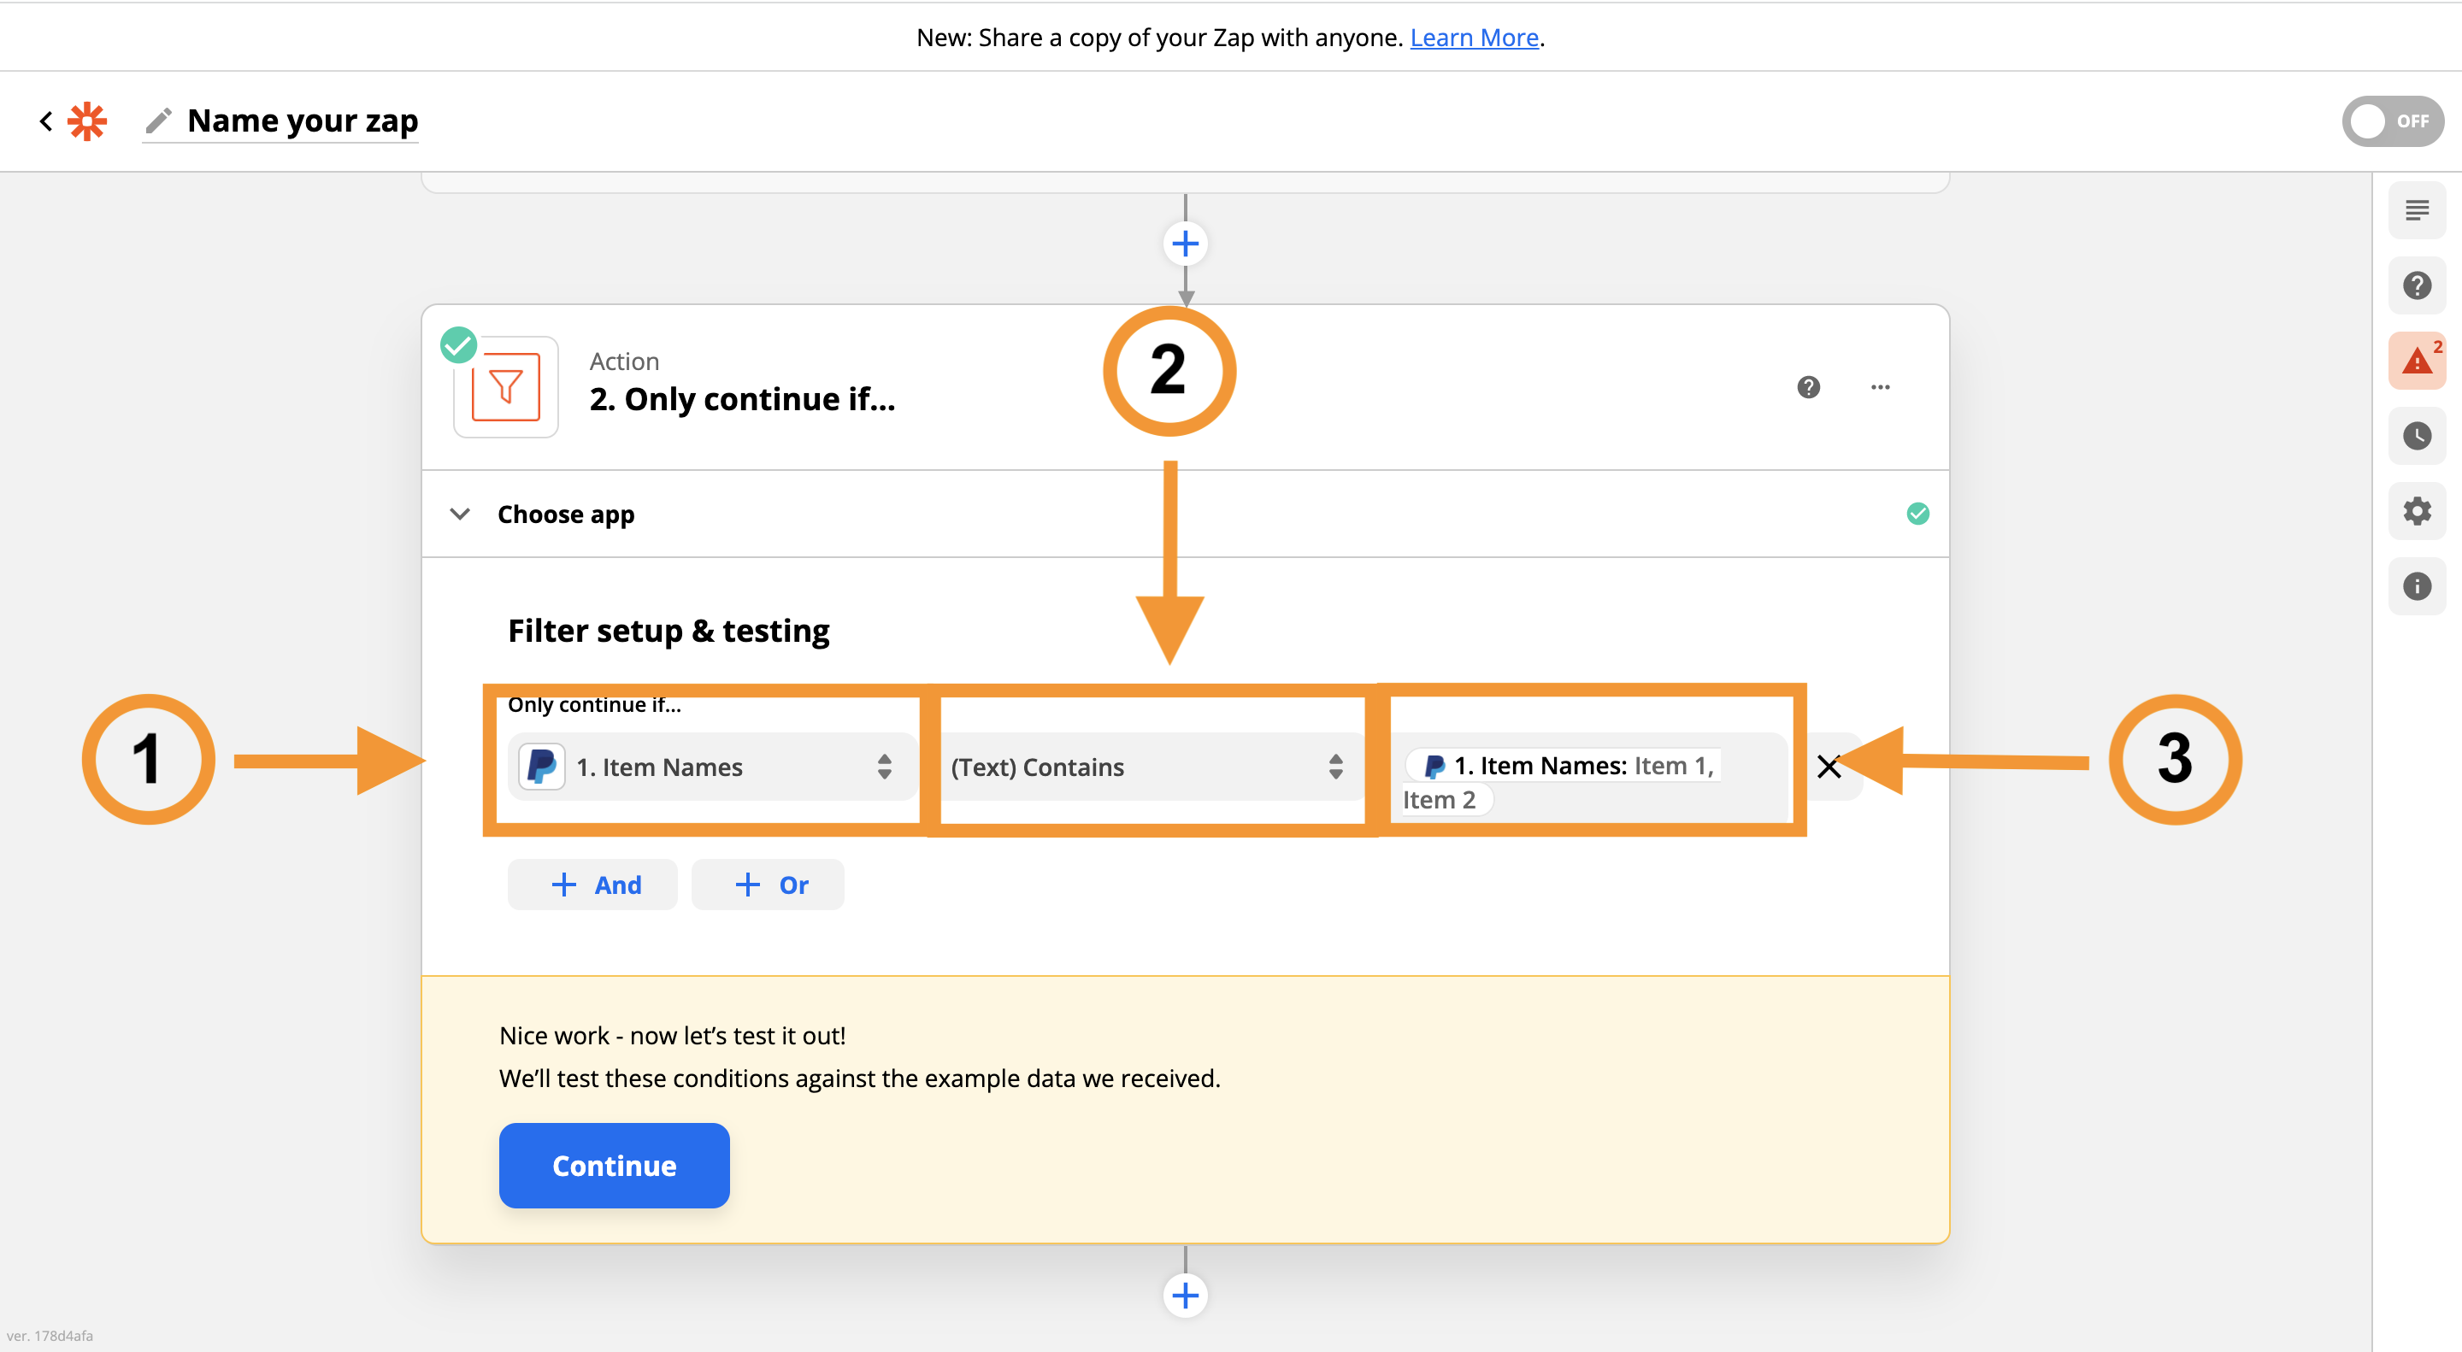
Task: Click the Zapier asterisk logo
Action: click(x=87, y=121)
